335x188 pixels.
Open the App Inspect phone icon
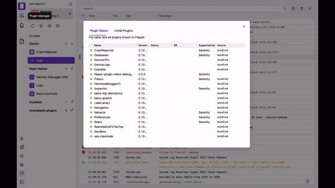pos(22,6)
